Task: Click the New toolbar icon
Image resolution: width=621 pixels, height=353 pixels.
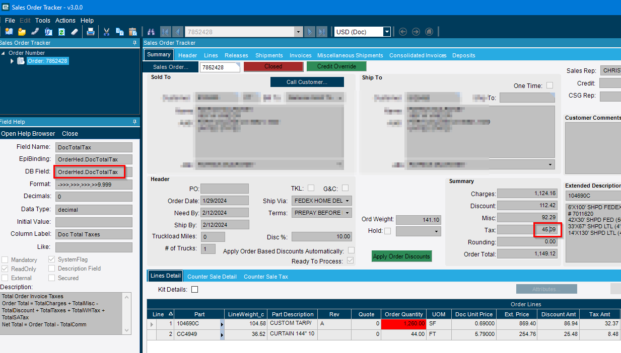Action: (x=9, y=32)
